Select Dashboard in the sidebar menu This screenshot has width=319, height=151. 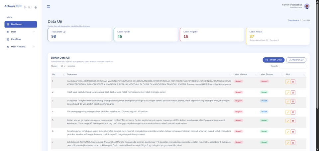pos(21,25)
